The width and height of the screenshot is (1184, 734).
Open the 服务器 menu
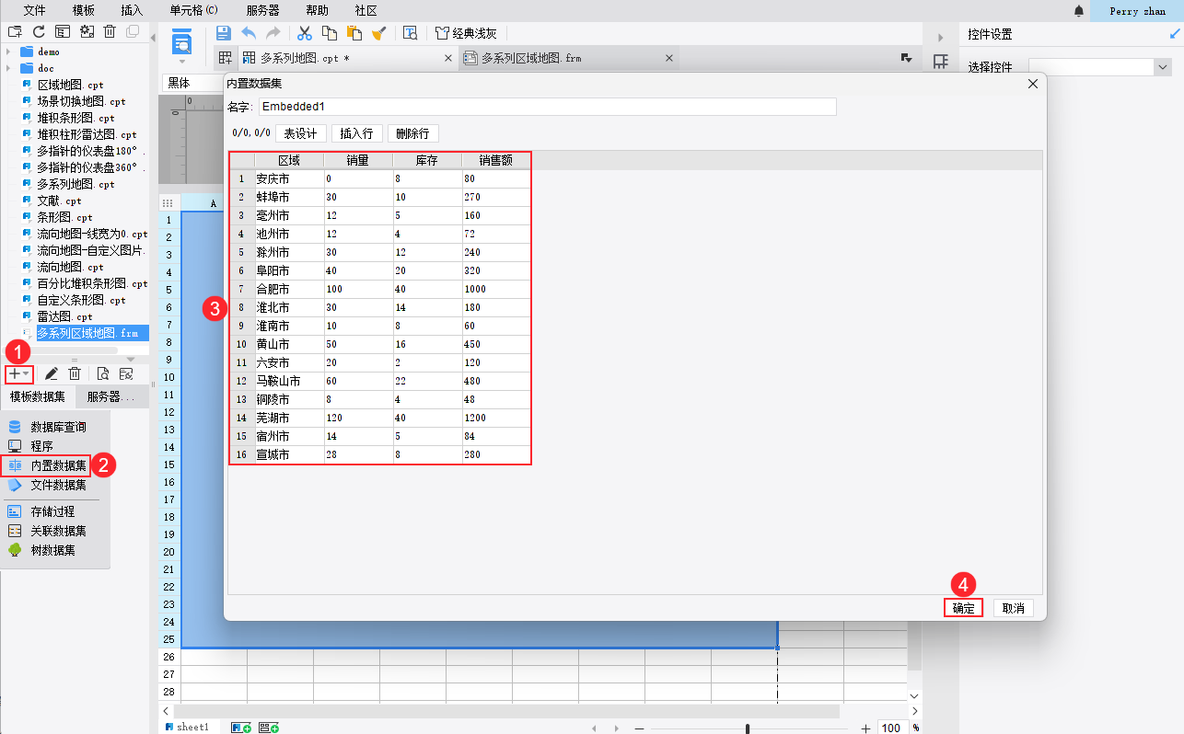(x=263, y=10)
